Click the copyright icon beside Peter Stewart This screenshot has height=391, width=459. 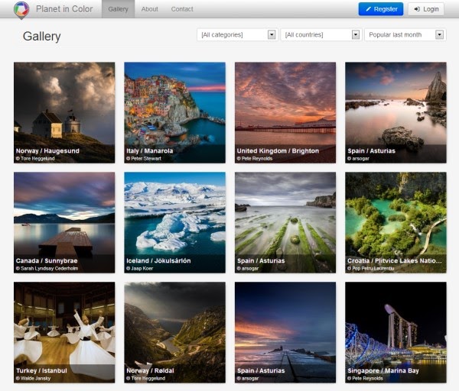click(x=129, y=158)
